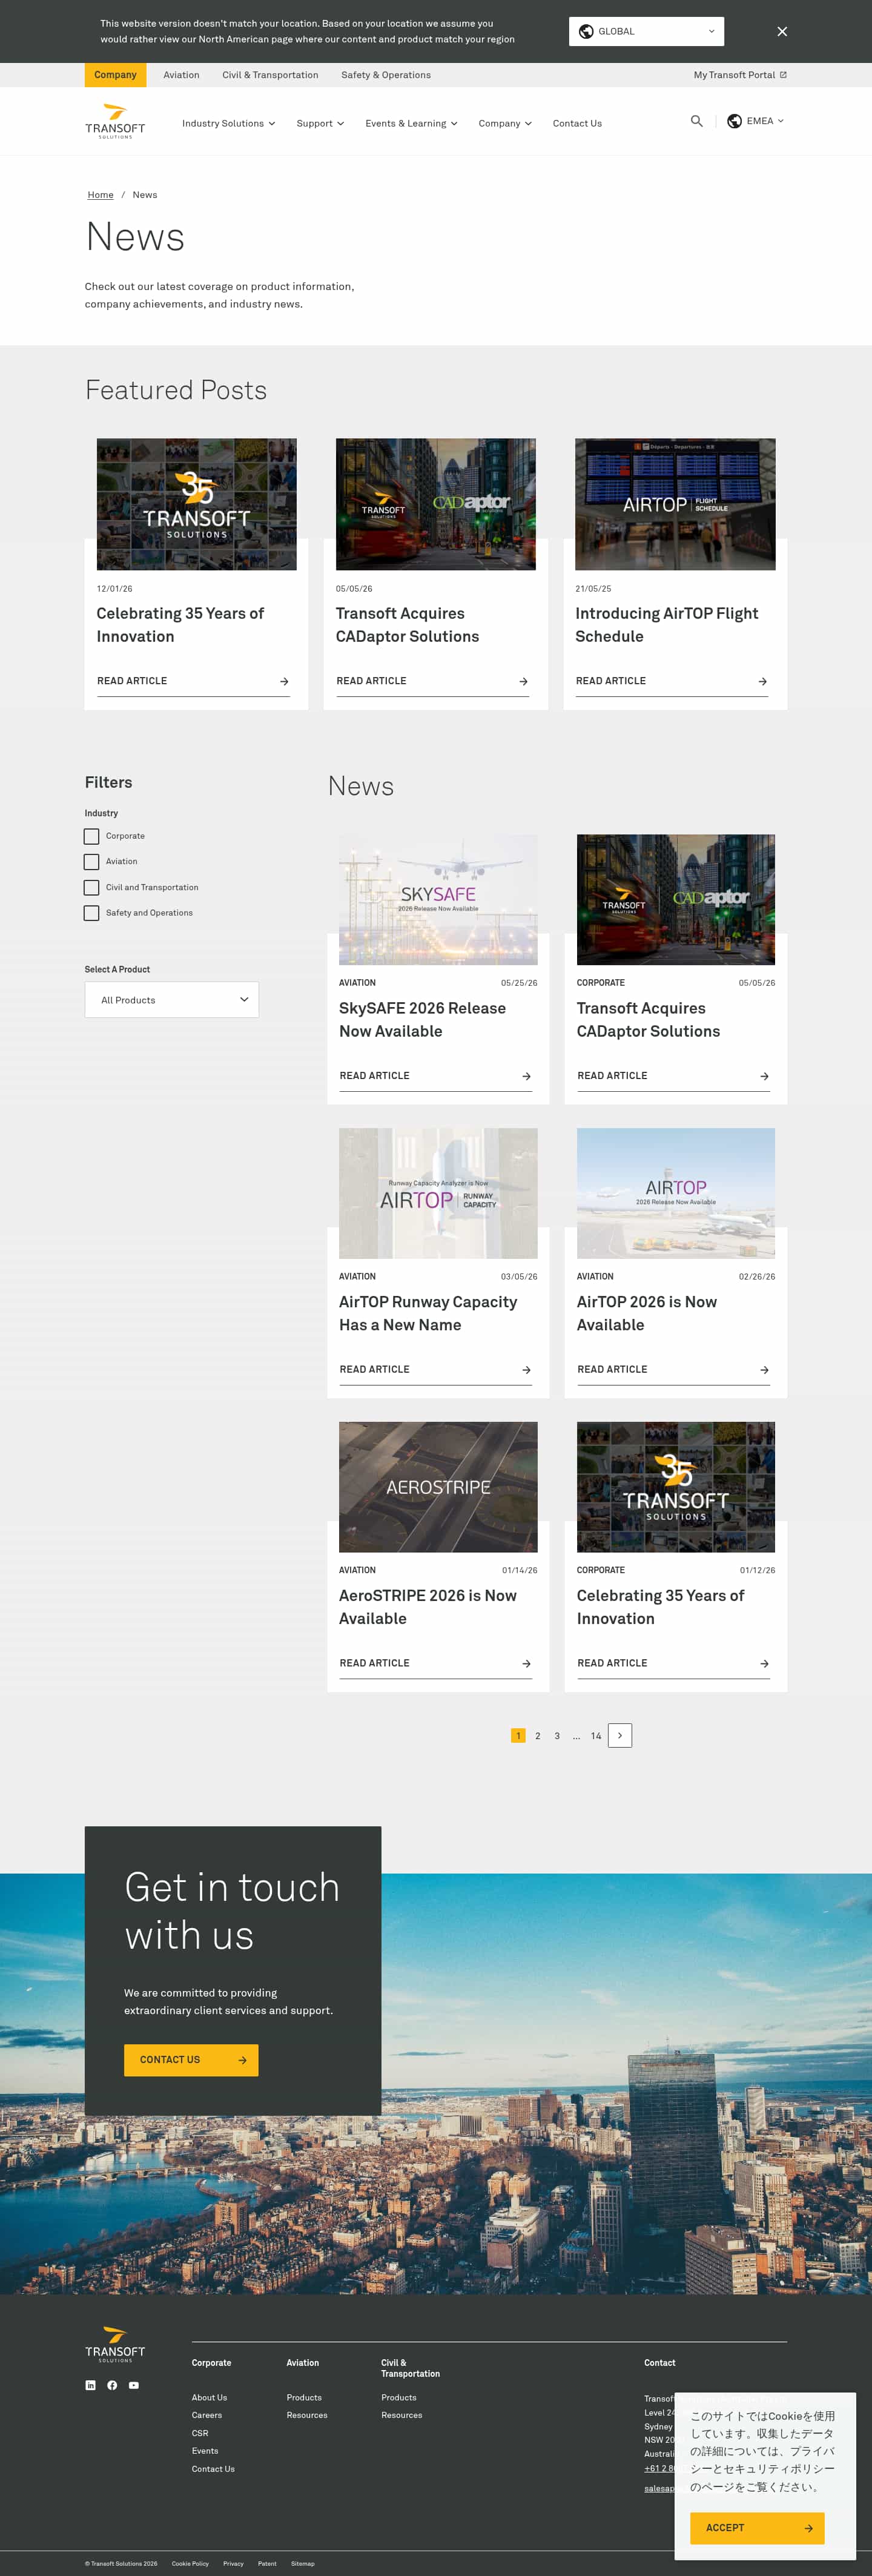Open Contact Us in main navigation
The height and width of the screenshot is (2576, 872).
pyautogui.click(x=577, y=123)
